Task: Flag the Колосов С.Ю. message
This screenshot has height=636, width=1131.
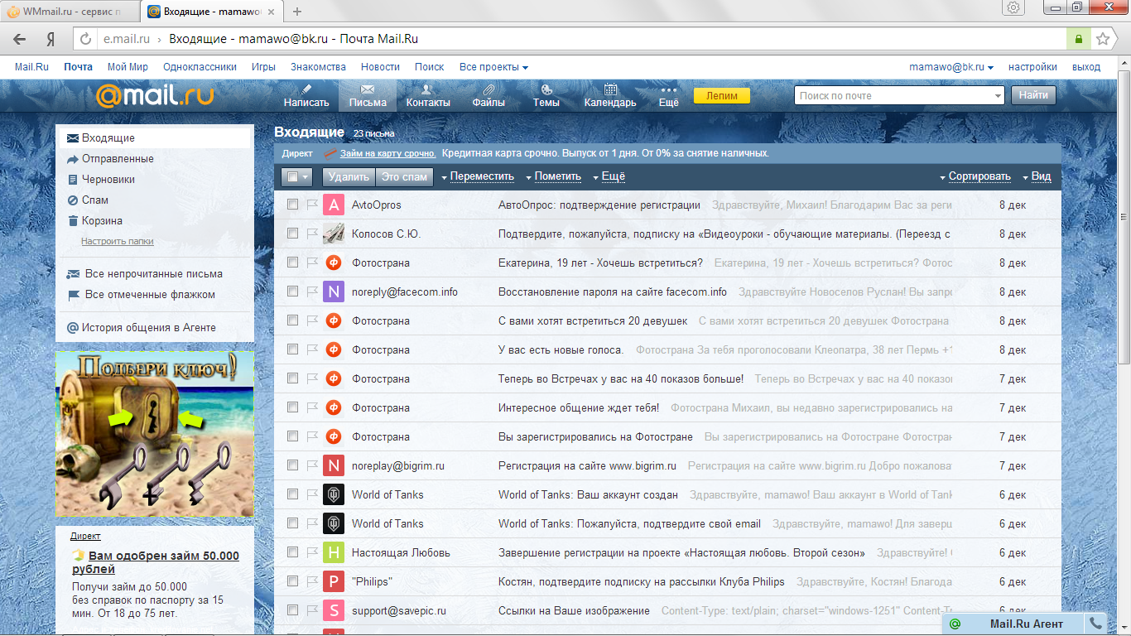Action: pos(312,234)
